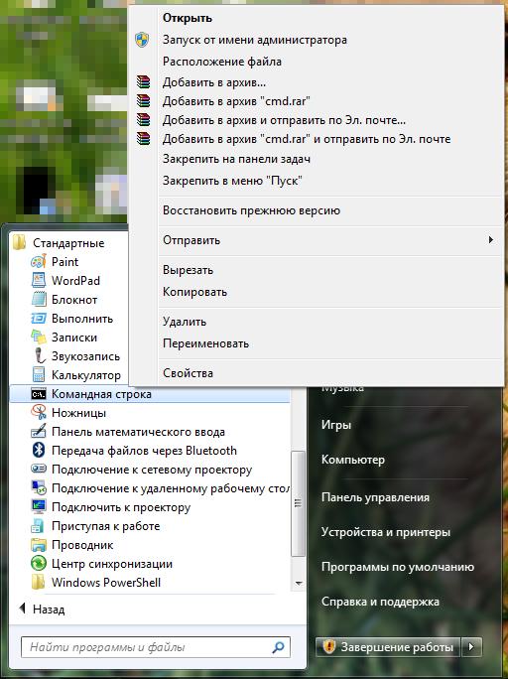Click the Bluetooth file transfer icon
The image size is (508, 679).
click(x=39, y=451)
